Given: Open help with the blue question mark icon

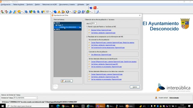Looking at the screenshot, I should [x=91, y=8].
